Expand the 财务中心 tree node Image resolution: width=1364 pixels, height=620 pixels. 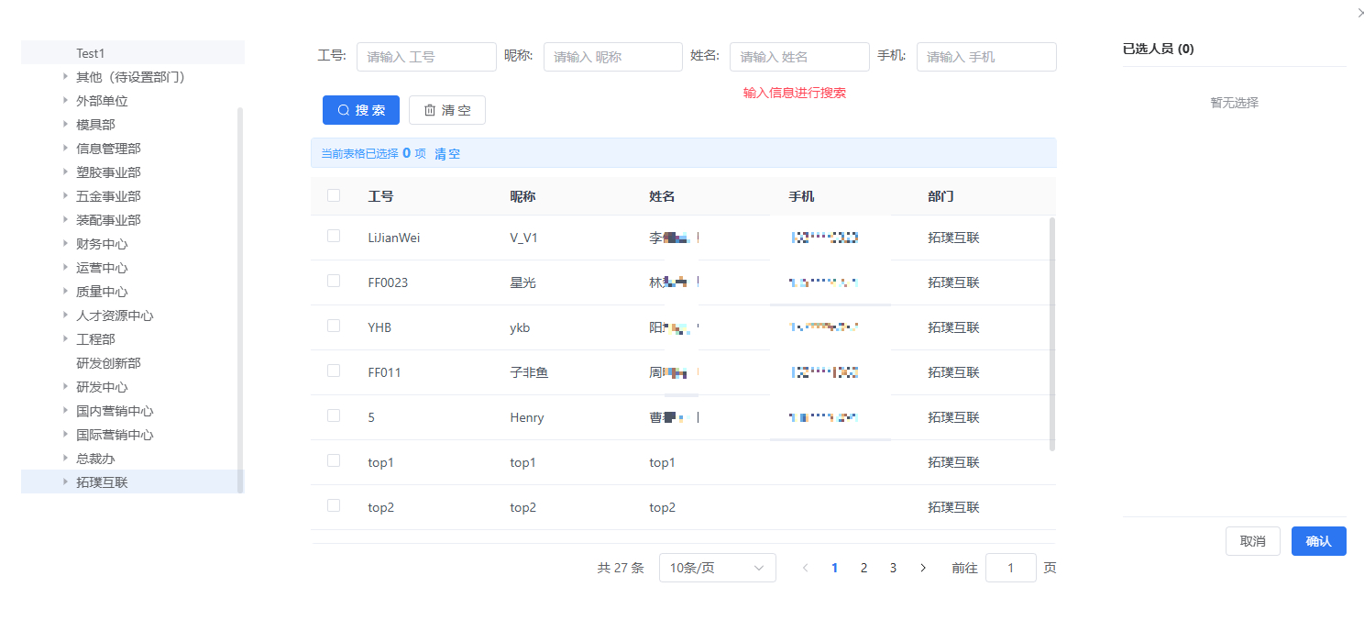tap(65, 244)
